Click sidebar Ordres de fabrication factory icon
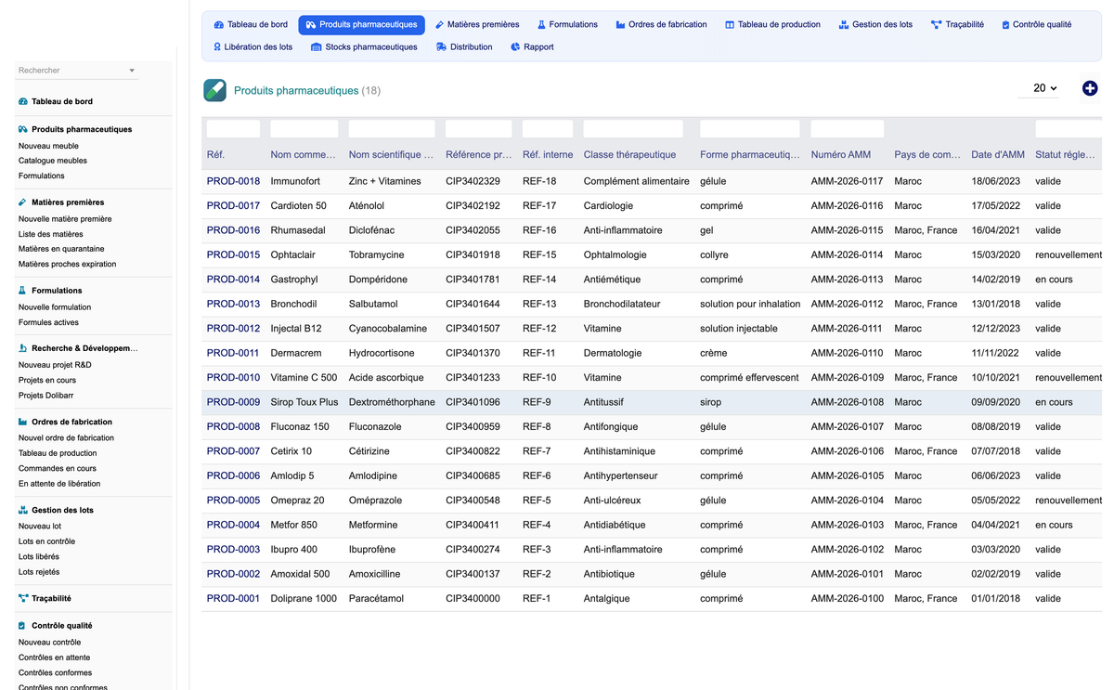The height and width of the screenshot is (690, 1114). click(x=23, y=422)
